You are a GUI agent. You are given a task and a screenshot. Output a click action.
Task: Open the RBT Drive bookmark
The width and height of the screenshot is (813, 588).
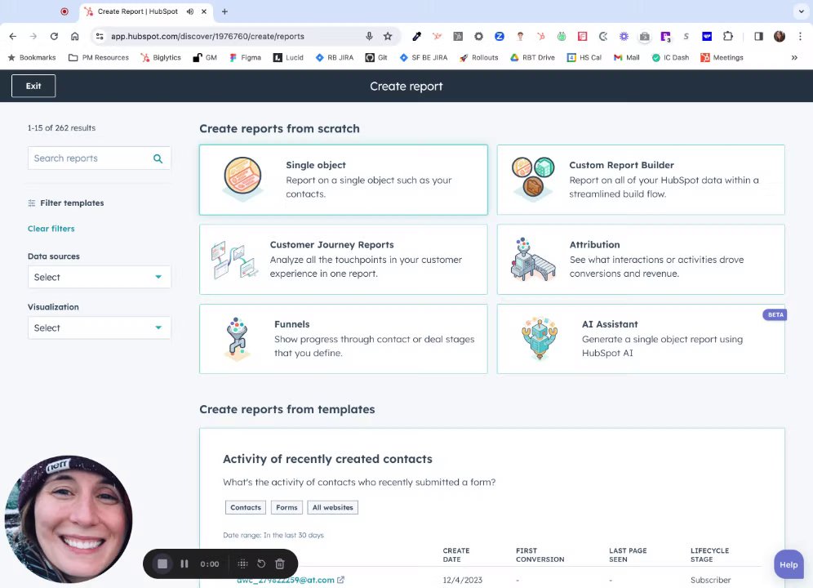click(x=532, y=58)
